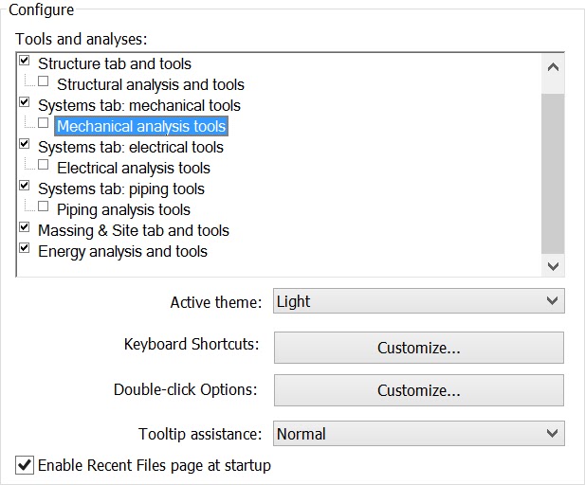Open the Active theme dropdown
Viewport: 585px width, 485px height.
(419, 301)
